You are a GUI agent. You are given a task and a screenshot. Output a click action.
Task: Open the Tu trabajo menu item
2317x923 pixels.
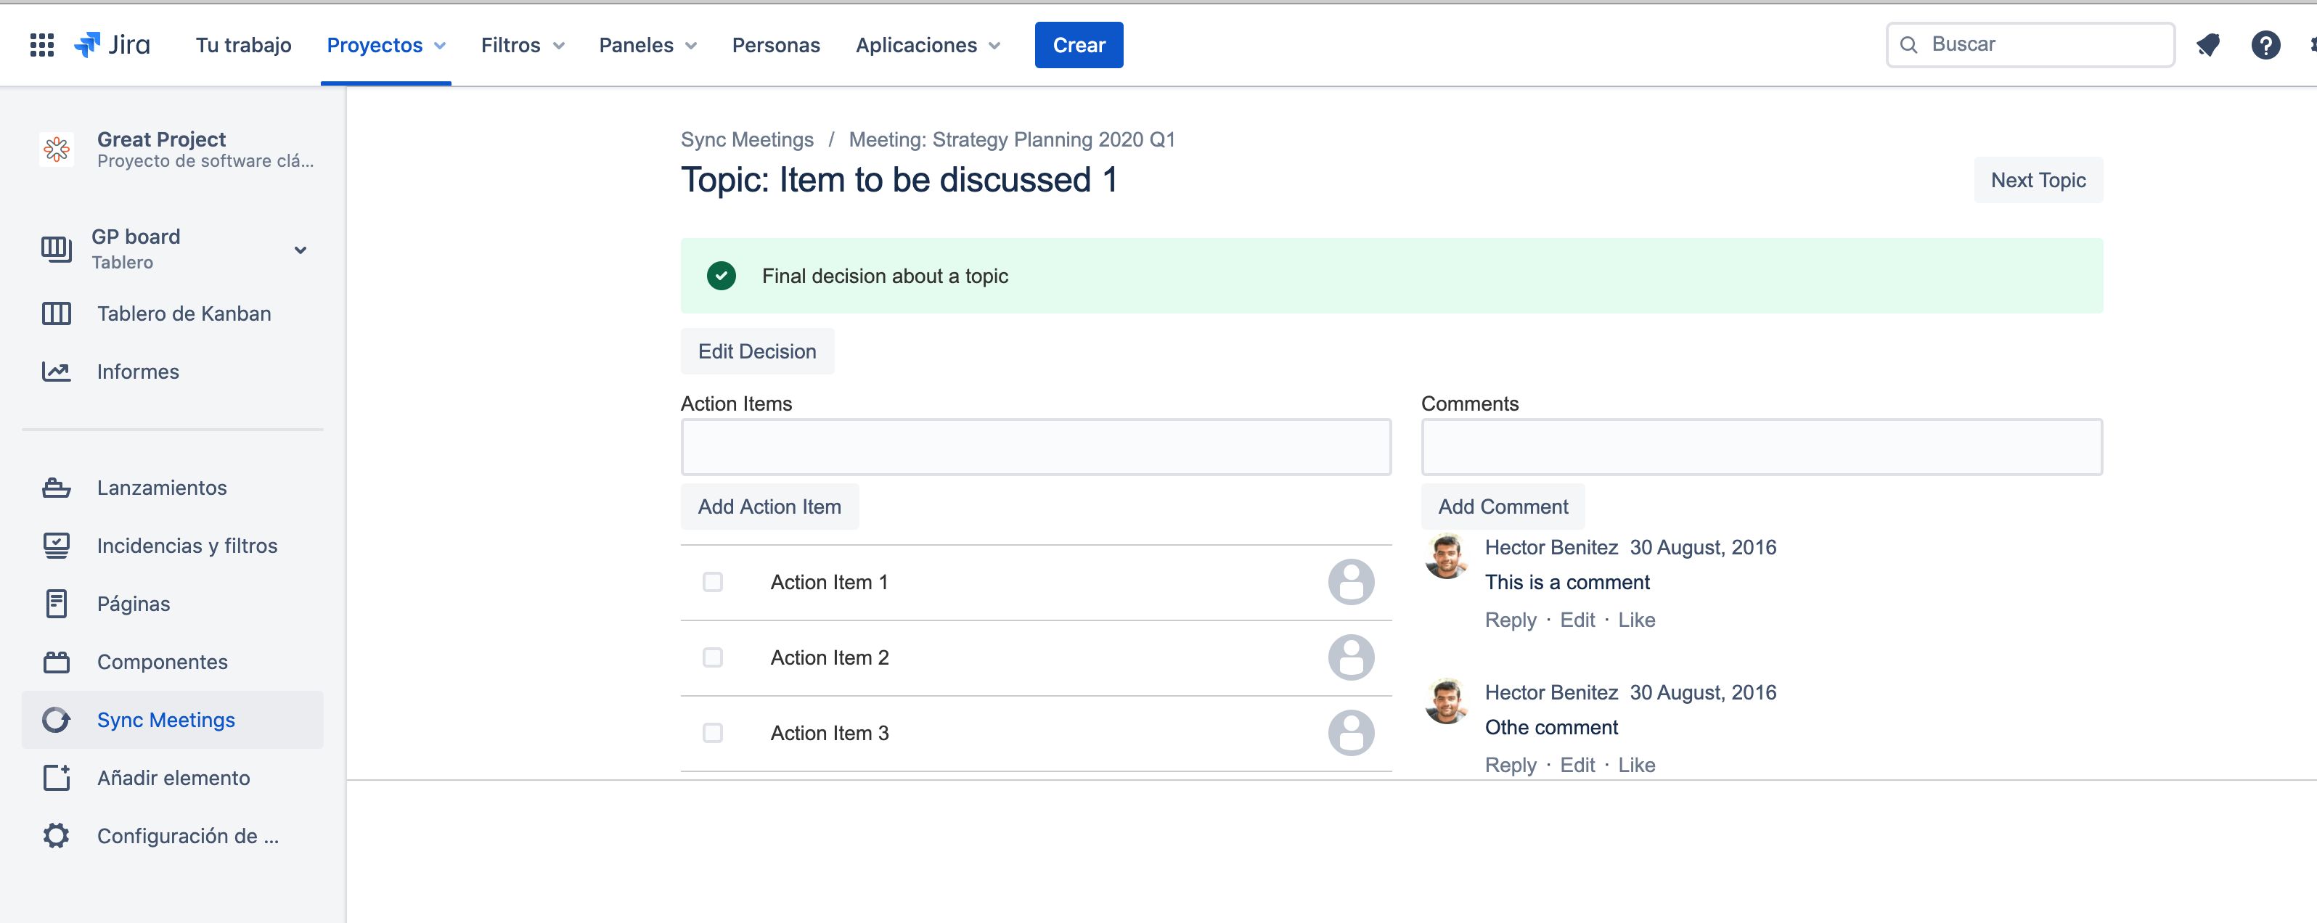(x=244, y=45)
